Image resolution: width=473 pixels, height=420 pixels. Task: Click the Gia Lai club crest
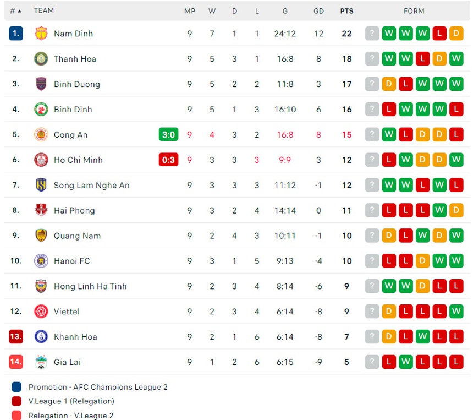(41, 362)
